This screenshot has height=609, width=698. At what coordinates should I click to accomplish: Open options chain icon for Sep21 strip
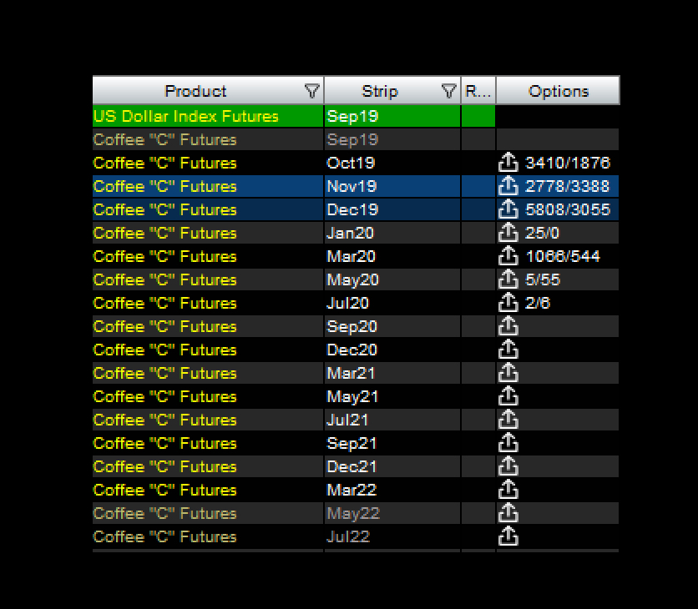click(508, 443)
